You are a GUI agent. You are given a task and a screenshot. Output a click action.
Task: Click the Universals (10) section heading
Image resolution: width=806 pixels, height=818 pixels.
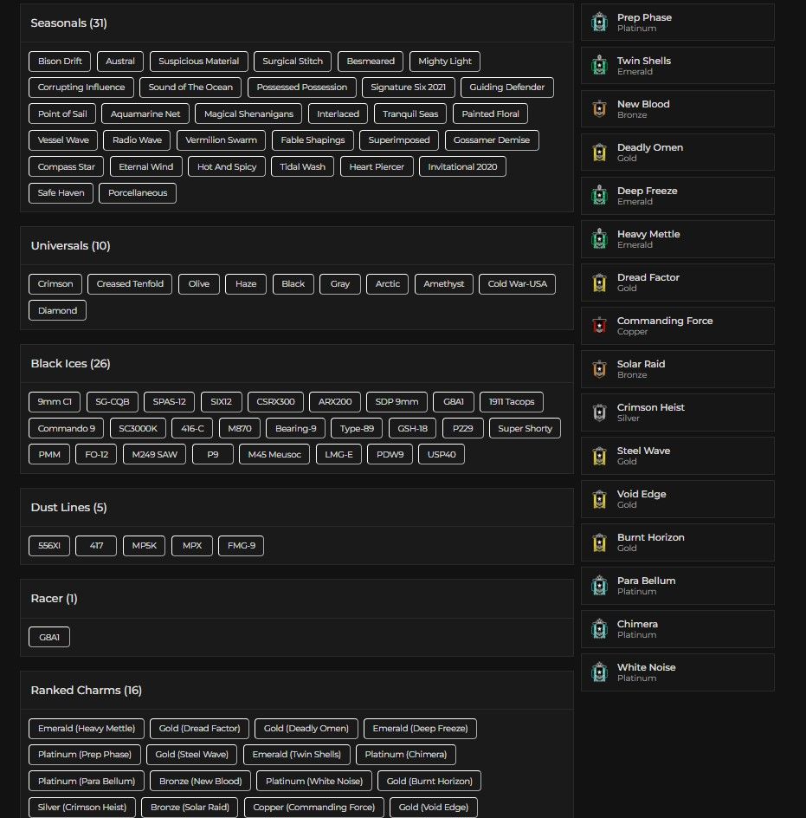(x=70, y=246)
